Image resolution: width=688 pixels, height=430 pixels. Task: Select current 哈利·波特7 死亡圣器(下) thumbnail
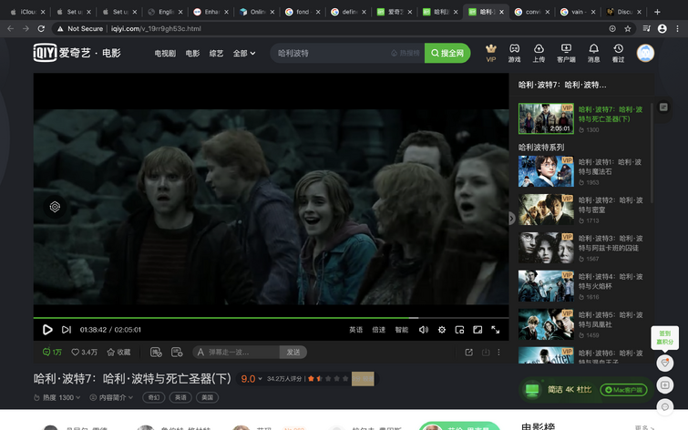[546, 118]
